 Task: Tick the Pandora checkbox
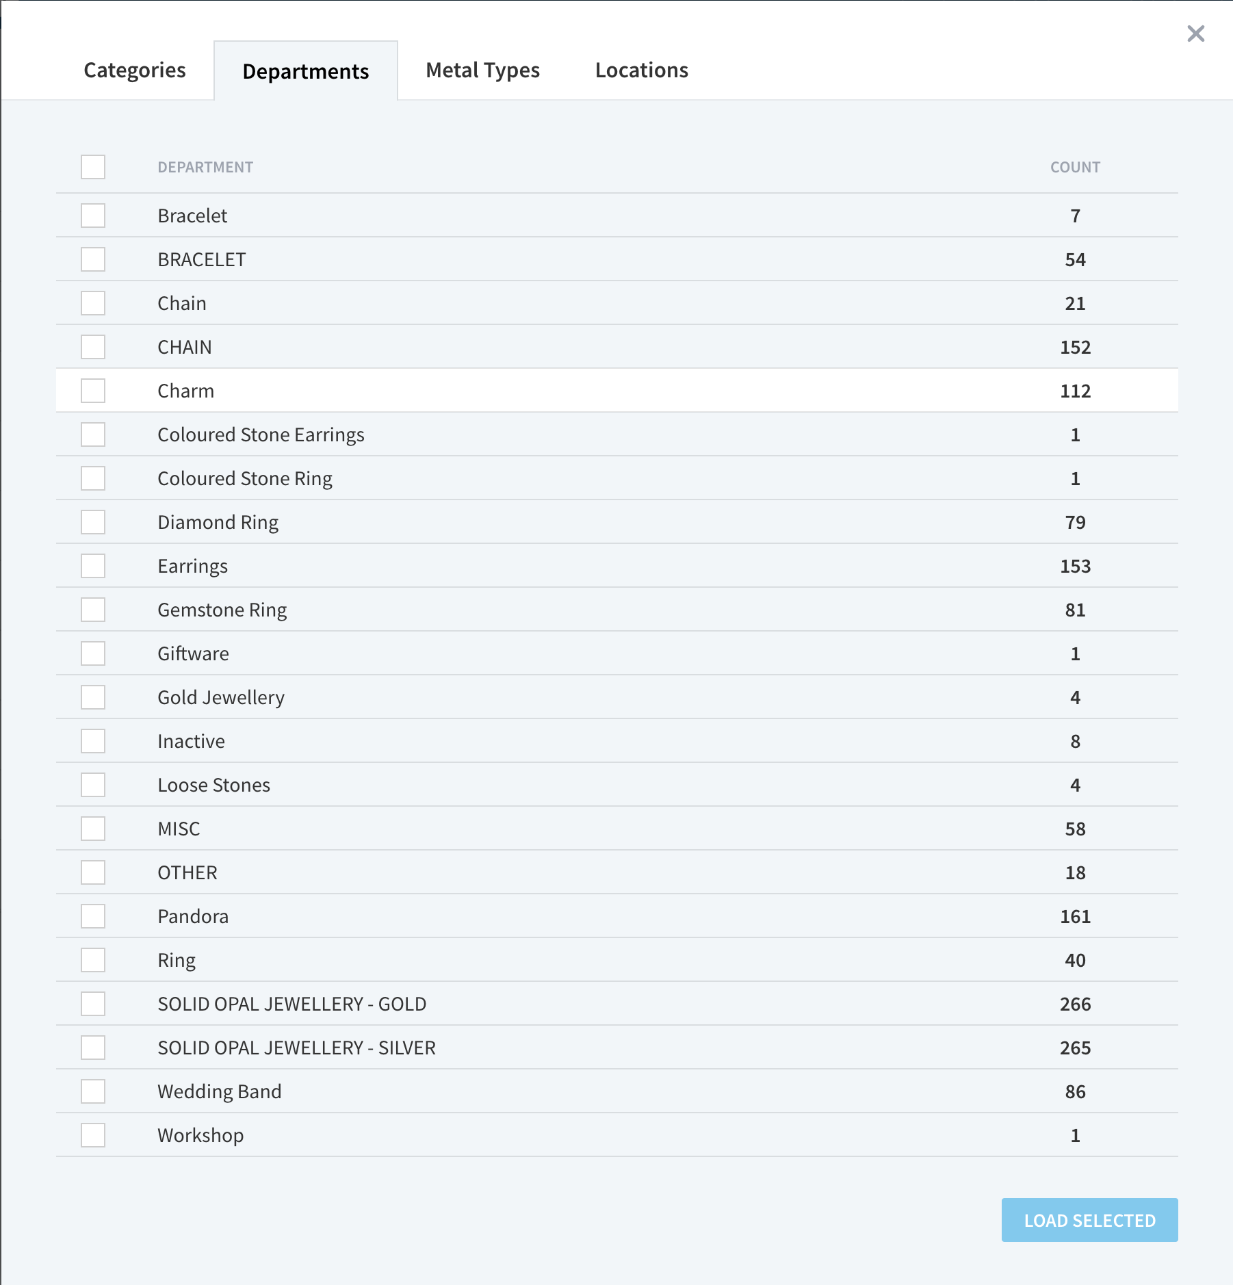93,916
